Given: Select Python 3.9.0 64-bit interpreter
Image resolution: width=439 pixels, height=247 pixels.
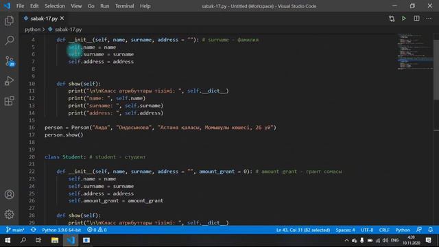Looking at the screenshot, I should [61, 230].
